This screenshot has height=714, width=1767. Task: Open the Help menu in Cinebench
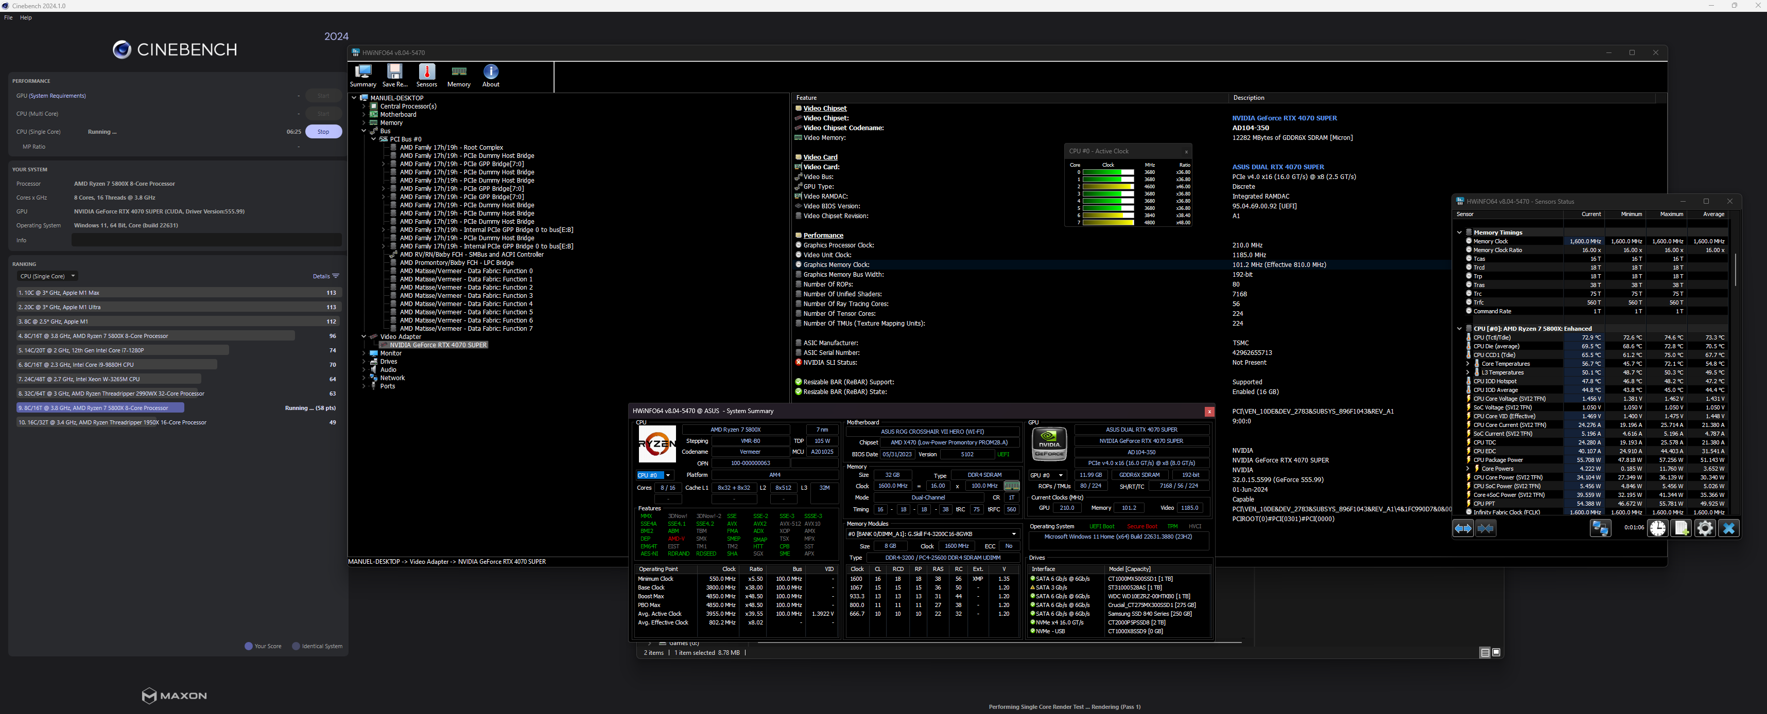pyautogui.click(x=26, y=17)
